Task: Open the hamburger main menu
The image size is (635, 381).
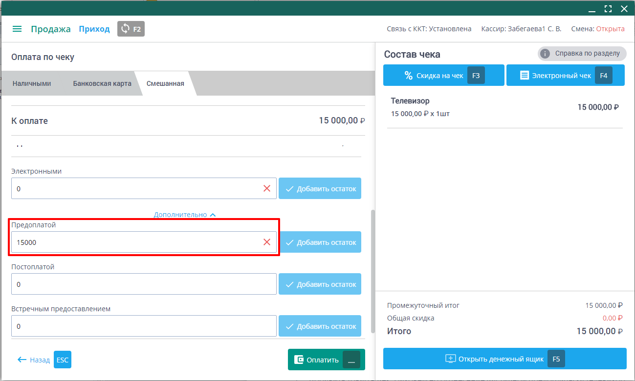Action: 17,29
